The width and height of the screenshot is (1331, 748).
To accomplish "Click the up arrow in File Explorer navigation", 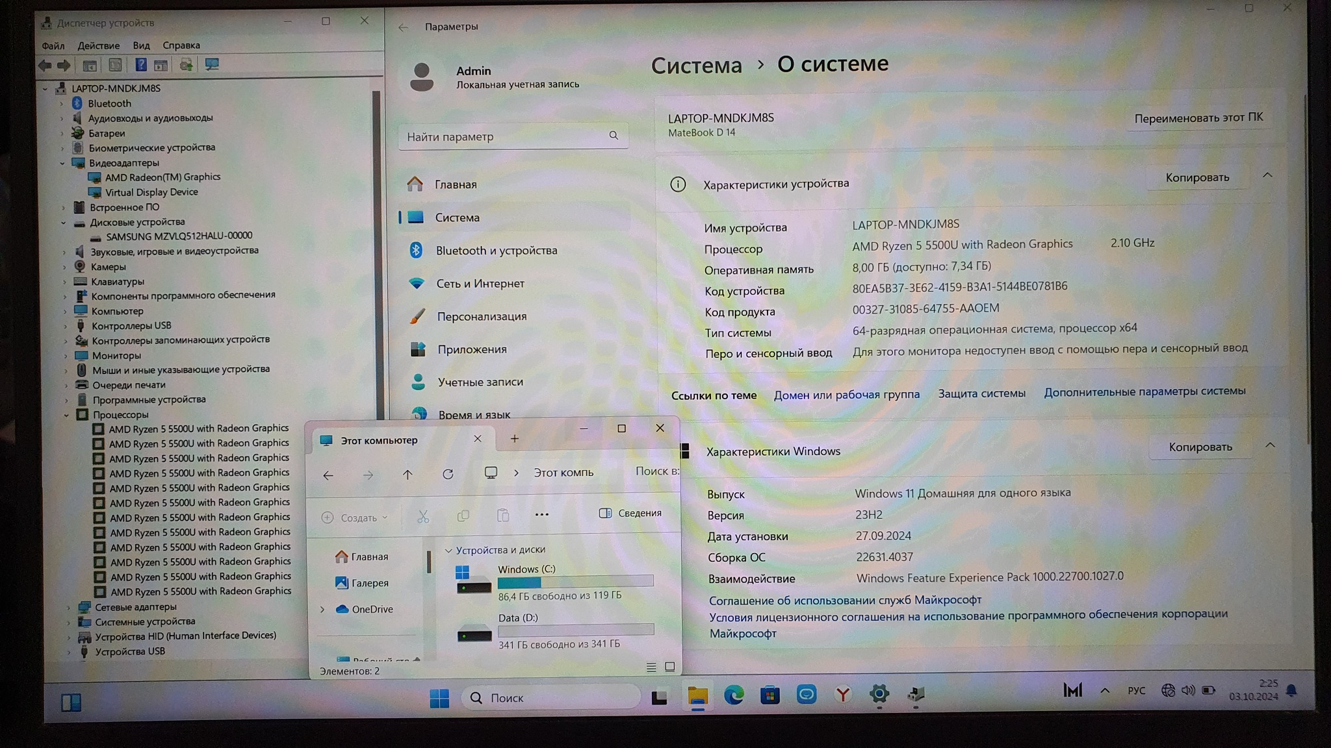I will (x=407, y=475).
